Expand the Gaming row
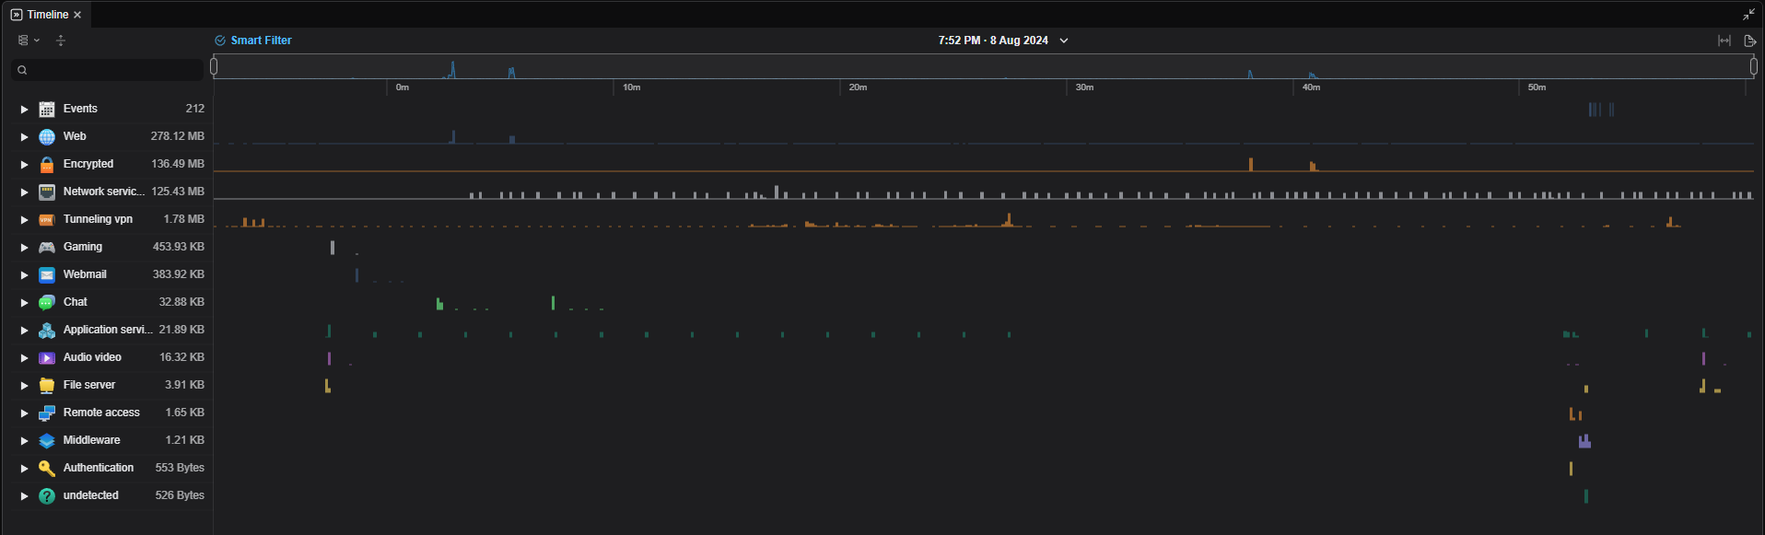 click(x=24, y=247)
